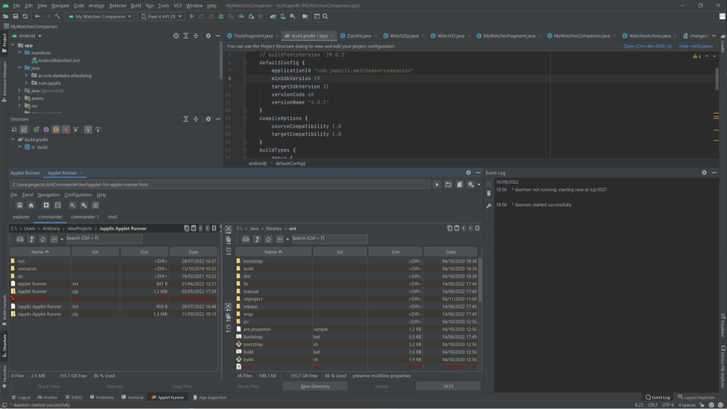Expand the com.japplis package node
The height and width of the screenshot is (409, 727).
27,83
